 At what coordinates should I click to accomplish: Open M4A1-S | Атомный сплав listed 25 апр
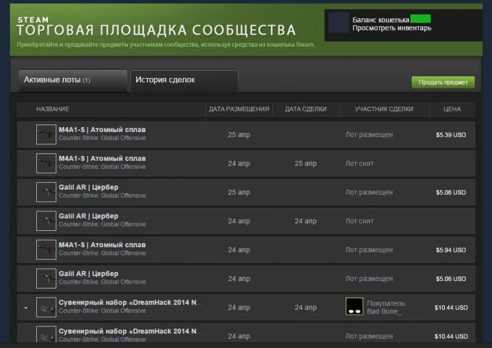(102, 130)
